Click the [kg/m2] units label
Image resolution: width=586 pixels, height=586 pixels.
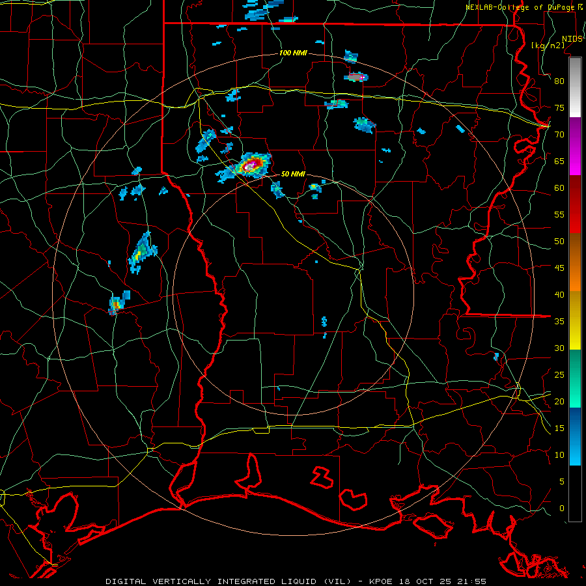(548, 45)
